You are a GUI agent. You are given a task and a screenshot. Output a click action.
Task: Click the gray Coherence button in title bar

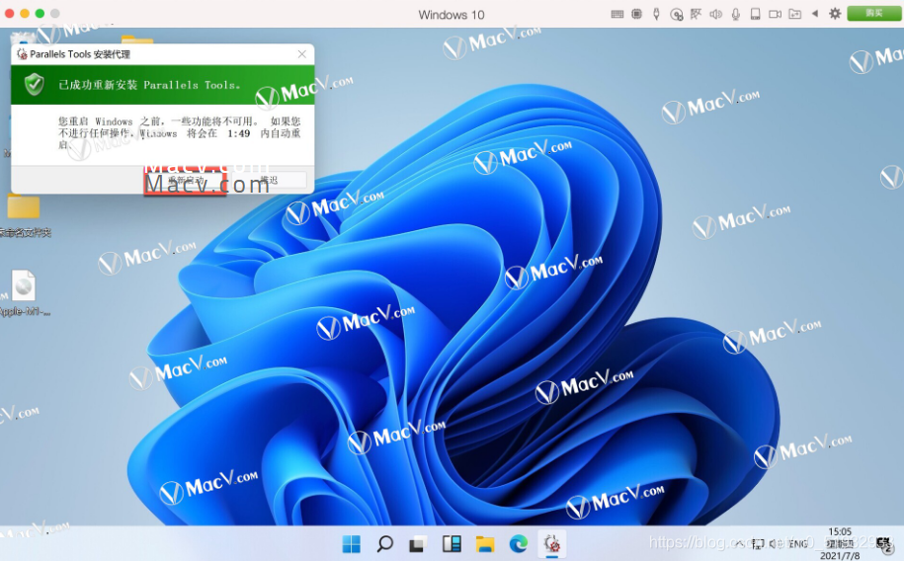pos(54,13)
